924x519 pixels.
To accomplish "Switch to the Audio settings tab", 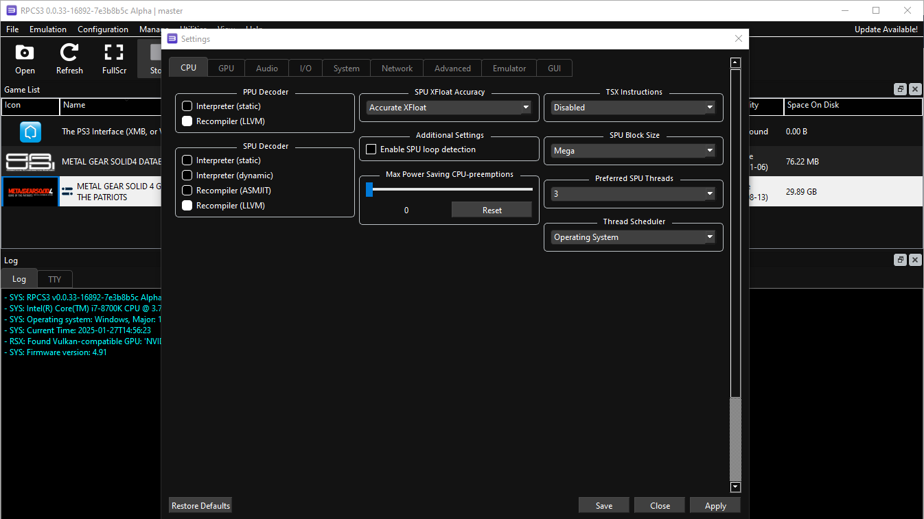I will (x=267, y=69).
